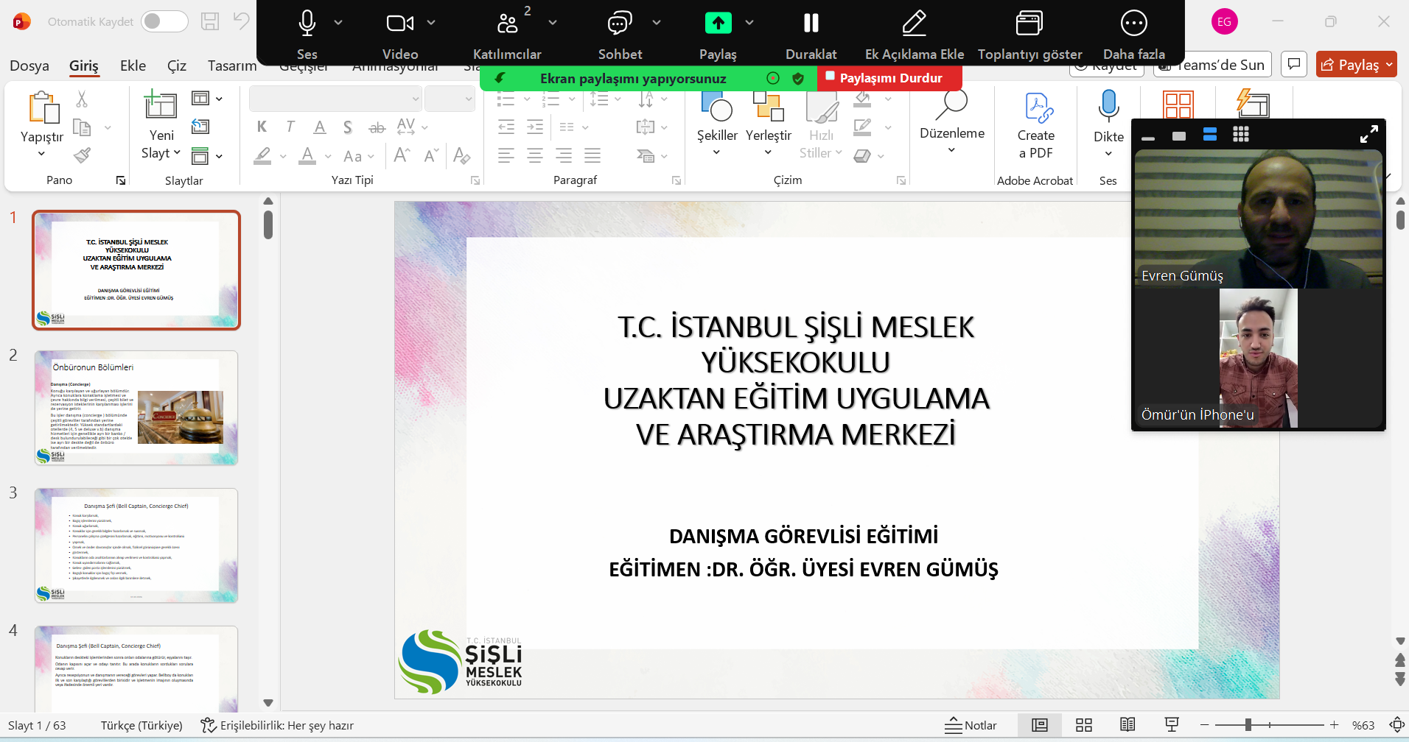Viewport: 1409px width, 742px height.
Task: Click the Yeni Slayt icon
Action: point(161,106)
